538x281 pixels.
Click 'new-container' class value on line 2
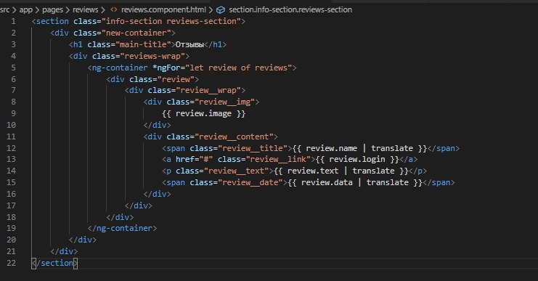click(x=136, y=33)
